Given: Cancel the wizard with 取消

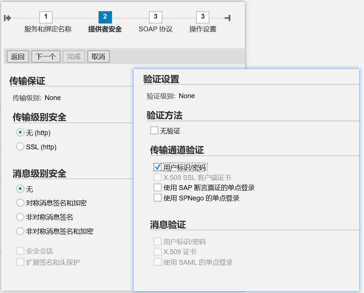Looking at the screenshot, I should [x=99, y=56].
